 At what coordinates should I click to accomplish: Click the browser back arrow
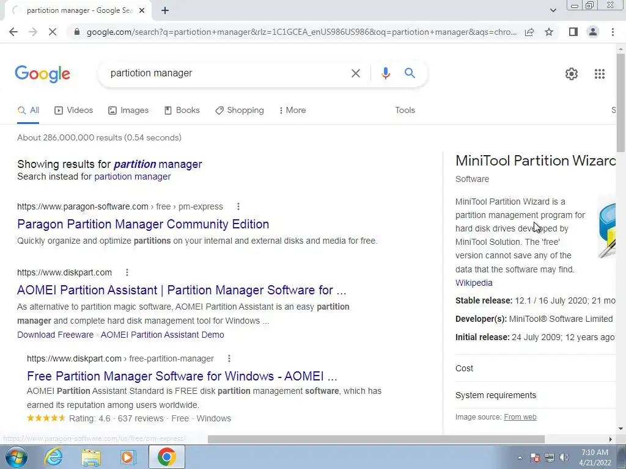coord(13,32)
